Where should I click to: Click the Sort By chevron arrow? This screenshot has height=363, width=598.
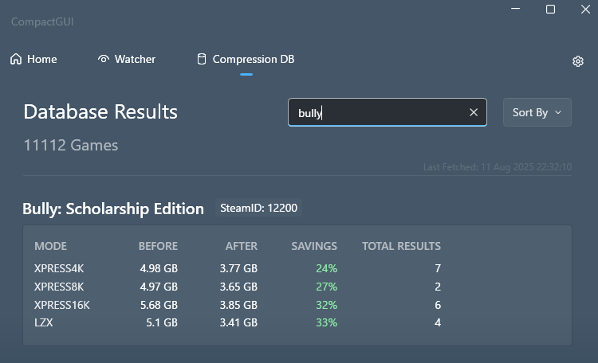[558, 112]
